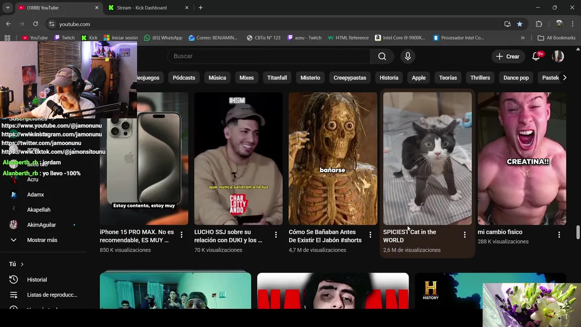Image resolution: width=581 pixels, height=327 pixels.
Task: Open the All Bookmarks folder
Action: point(556,38)
